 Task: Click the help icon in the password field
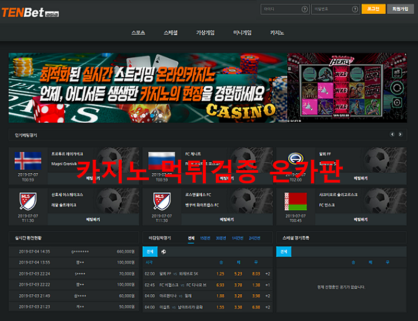pos(355,9)
